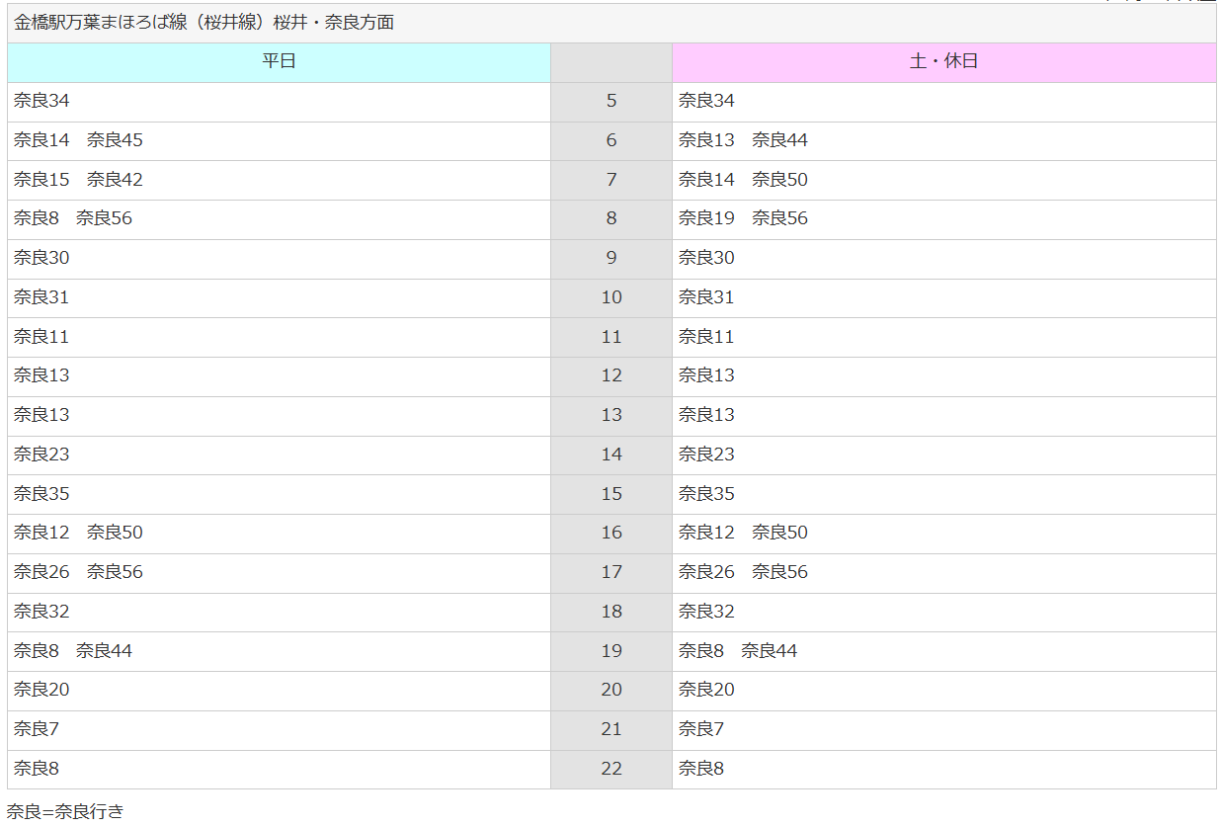The height and width of the screenshot is (827, 1221).
Task: Select holiday 奈良20 in the 20 o'clock row
Action: coord(706,690)
